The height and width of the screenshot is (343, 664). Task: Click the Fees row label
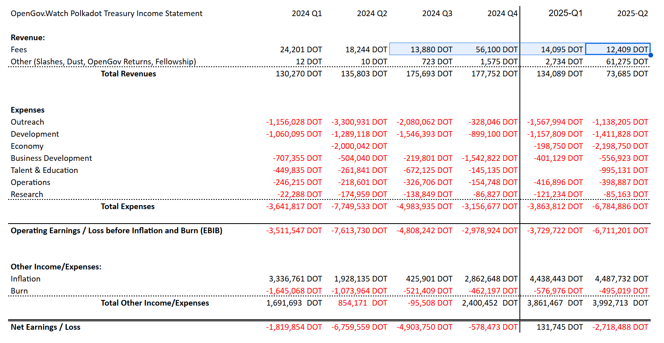pos(19,49)
